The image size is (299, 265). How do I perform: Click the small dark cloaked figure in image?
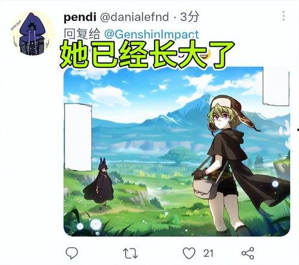coord(99,184)
